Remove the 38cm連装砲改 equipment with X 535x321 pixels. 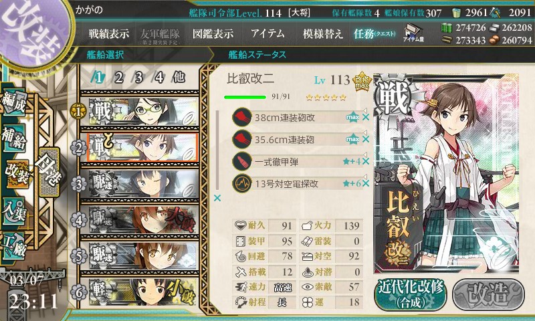(366, 117)
